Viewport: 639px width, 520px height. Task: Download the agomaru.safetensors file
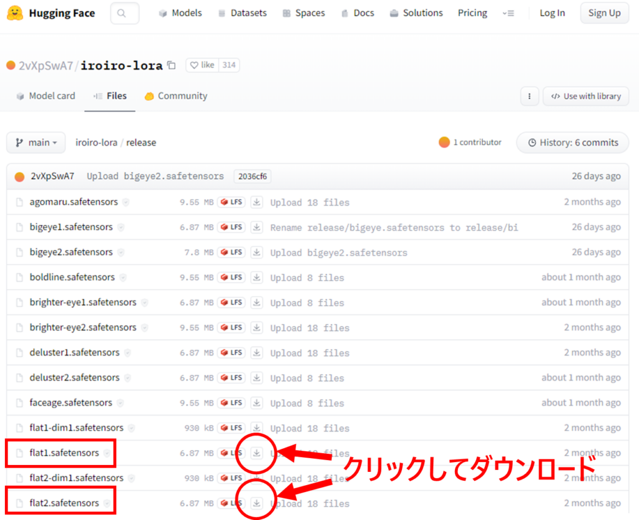[256, 202]
